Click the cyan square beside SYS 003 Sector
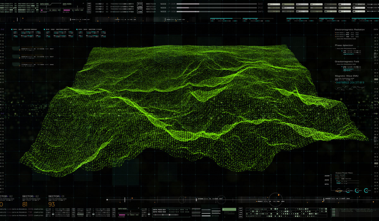Viewport: 379px width, 221px height. point(77,29)
